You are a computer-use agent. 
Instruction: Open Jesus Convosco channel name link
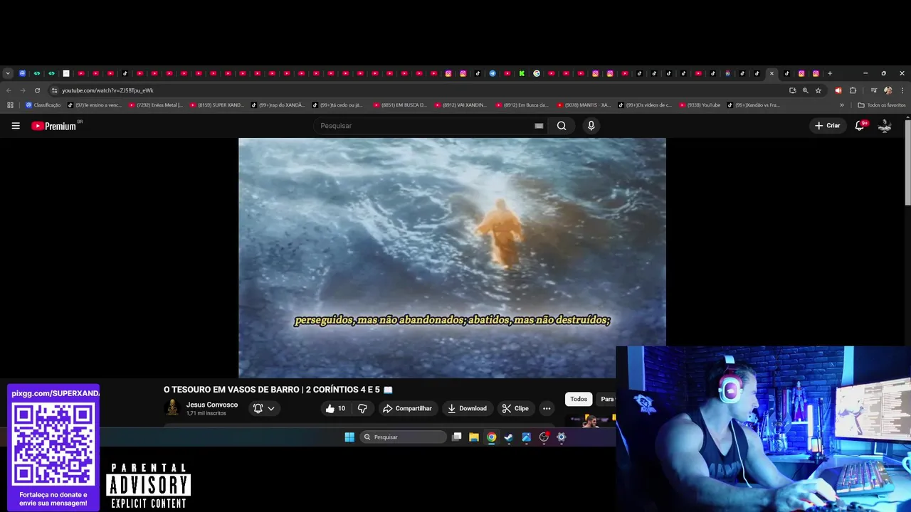(212, 405)
